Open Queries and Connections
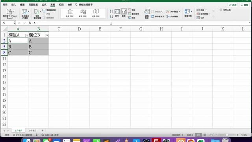 49,10
